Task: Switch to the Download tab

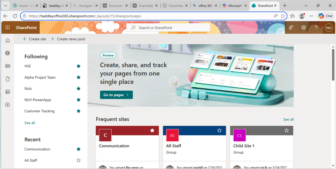Action: [115, 5]
